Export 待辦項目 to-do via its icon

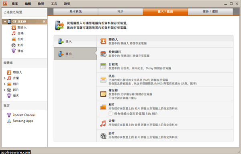pos(103,54)
